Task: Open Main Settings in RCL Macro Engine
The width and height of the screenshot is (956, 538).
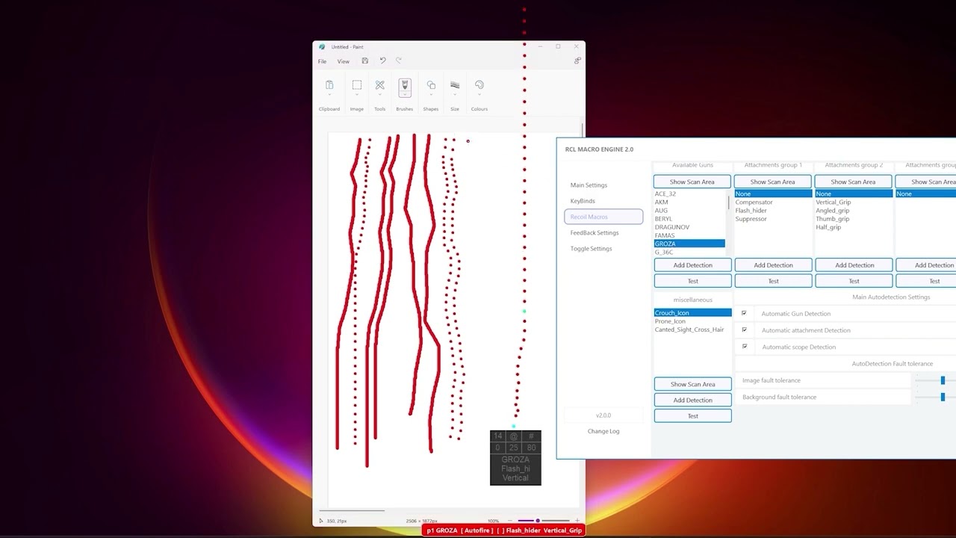Action: click(589, 185)
